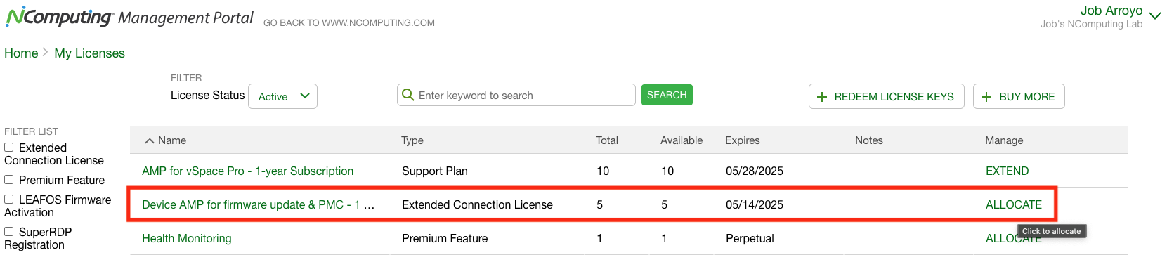1167x255 pixels.
Task: Go to the Home breadcrumb
Action: 21,53
